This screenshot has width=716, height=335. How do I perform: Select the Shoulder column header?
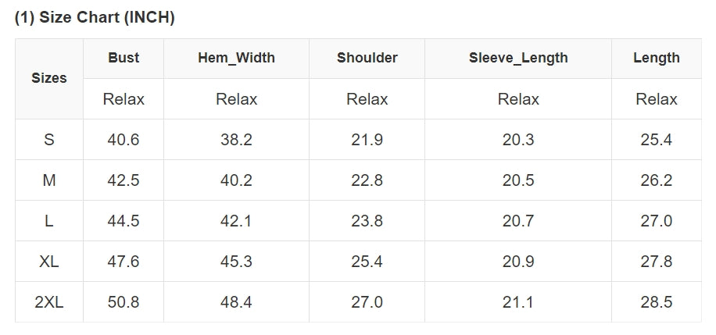367,58
